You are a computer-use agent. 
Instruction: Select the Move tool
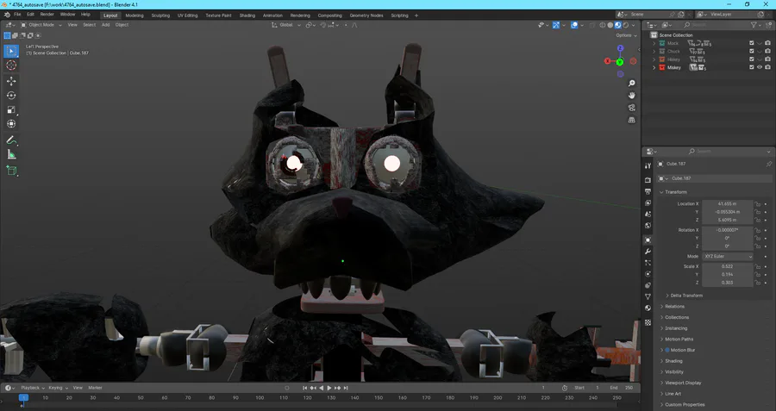[11, 81]
